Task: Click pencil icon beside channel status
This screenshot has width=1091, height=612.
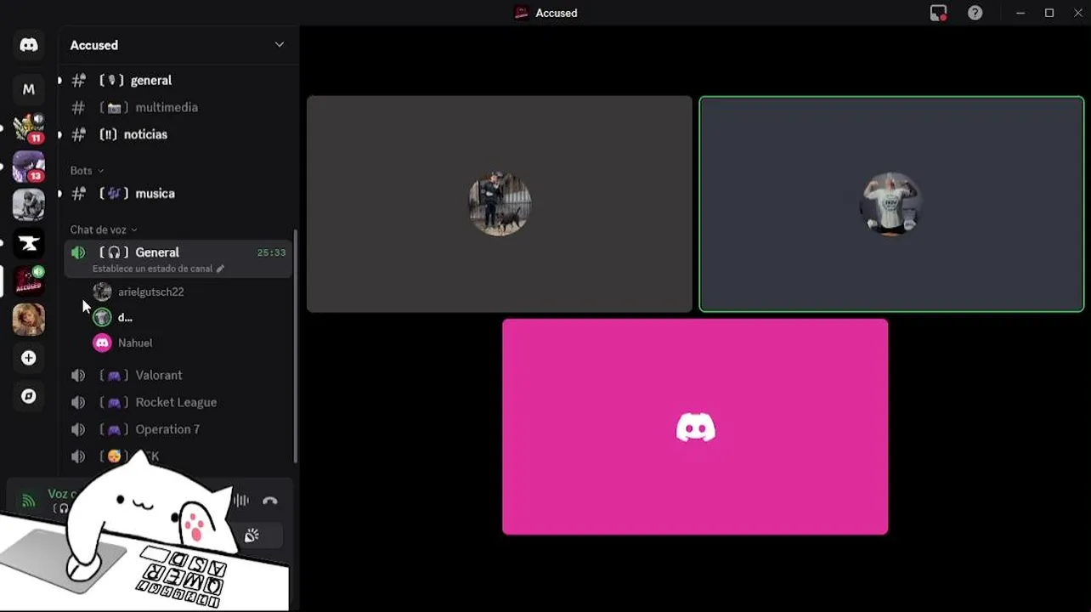Action: tap(220, 269)
